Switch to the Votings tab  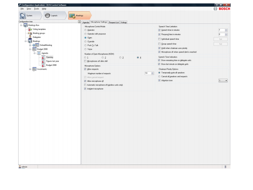pyautogui.click(x=124, y=22)
